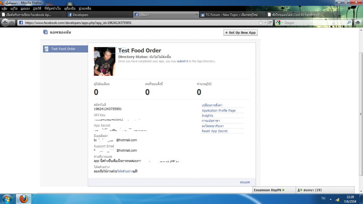Click the app profile photo thumbnail

tap(104, 61)
